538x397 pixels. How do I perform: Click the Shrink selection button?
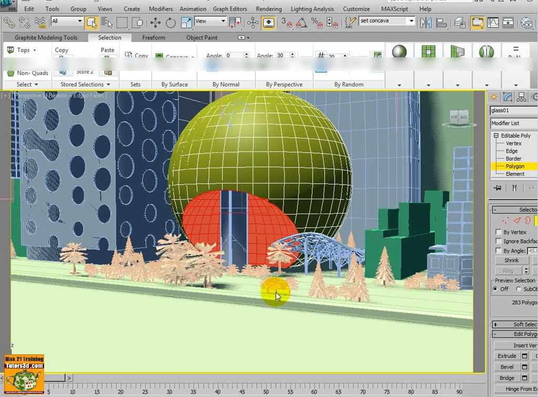511,260
